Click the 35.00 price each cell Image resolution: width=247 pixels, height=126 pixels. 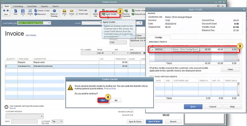[x=121, y=62]
